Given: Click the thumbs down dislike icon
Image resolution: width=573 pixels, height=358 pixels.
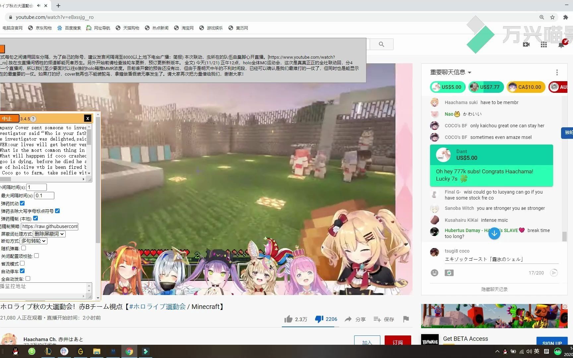Looking at the screenshot, I should point(319,319).
